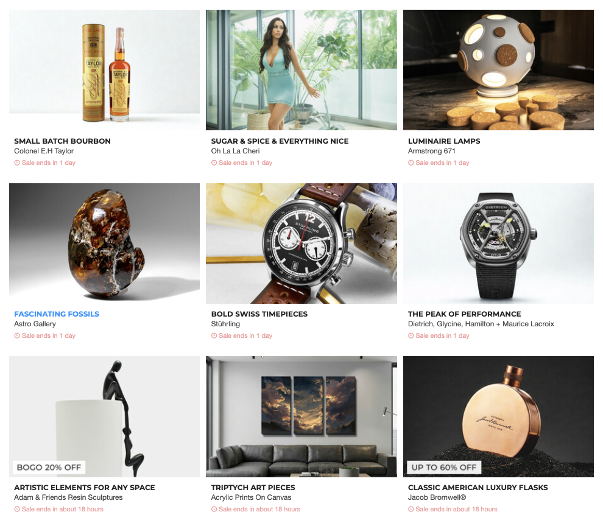
Task: Open the triptych canvas art image
Action: [301, 416]
